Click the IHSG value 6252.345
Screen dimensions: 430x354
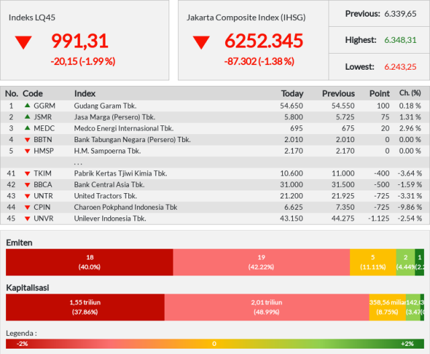(x=264, y=41)
